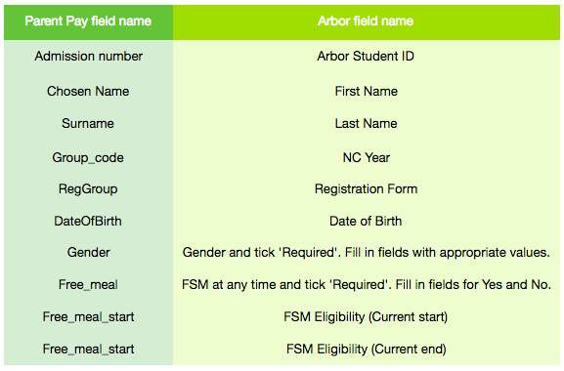Click the 'Group_code' cell
564x371 pixels.
pos(88,157)
